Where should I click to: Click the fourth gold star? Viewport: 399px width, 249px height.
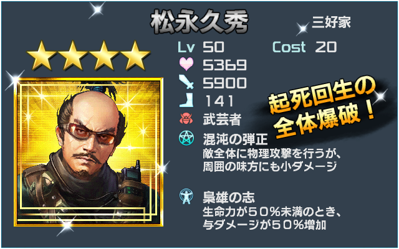135,55
